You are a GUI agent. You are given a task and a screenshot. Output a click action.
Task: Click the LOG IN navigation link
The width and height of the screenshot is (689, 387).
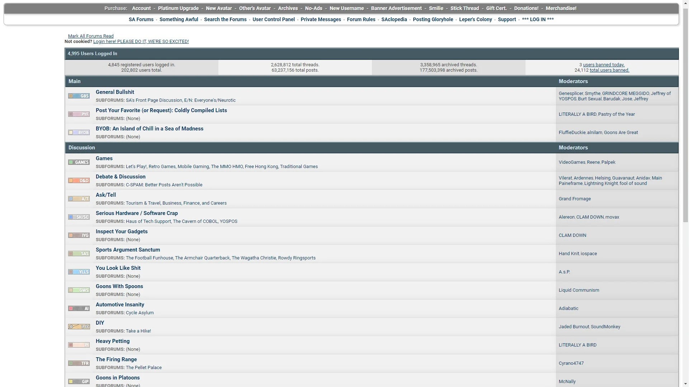538,19
